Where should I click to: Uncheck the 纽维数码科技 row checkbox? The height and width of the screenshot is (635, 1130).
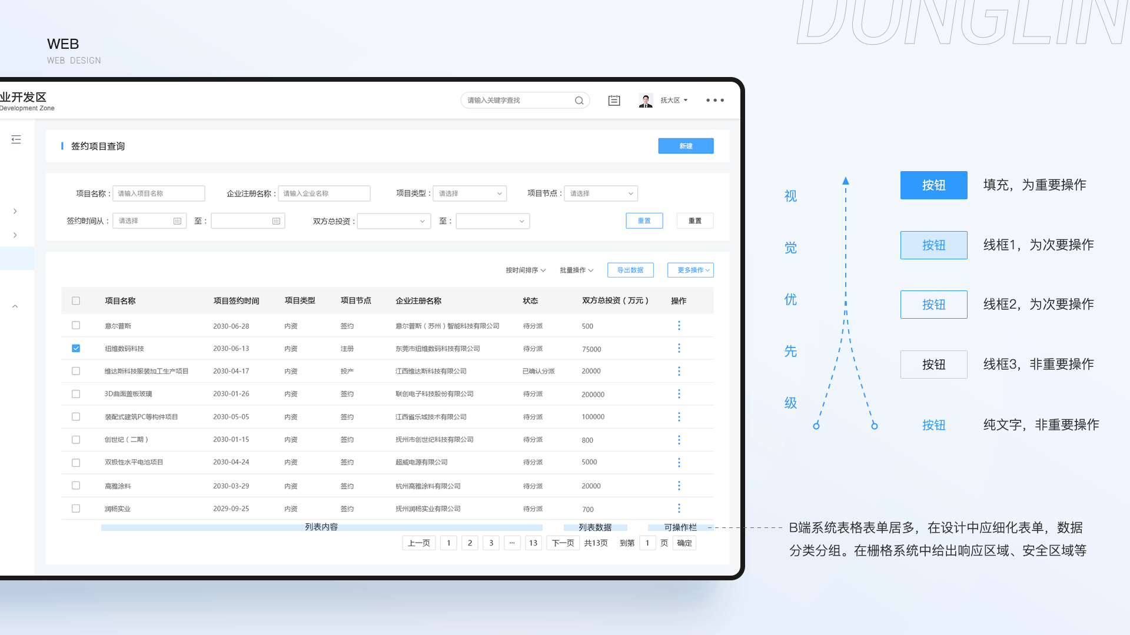point(76,348)
